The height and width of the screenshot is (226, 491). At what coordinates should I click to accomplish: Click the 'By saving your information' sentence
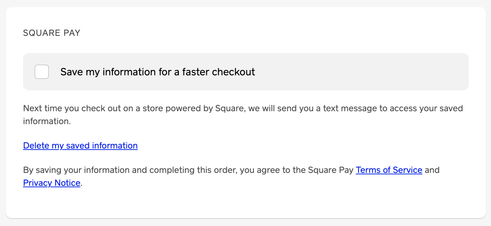click(x=231, y=176)
